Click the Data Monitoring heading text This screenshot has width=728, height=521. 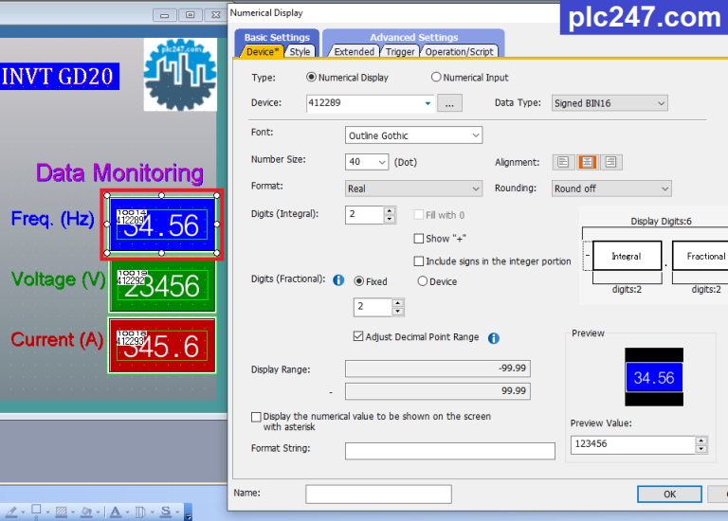119,173
